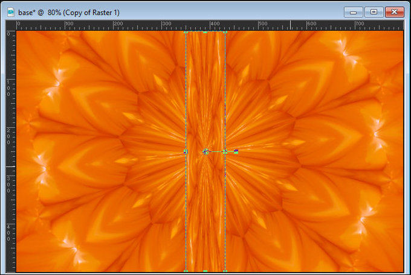
Task: Click the 'base* @ 80%' title text
Action: [x=73, y=12]
